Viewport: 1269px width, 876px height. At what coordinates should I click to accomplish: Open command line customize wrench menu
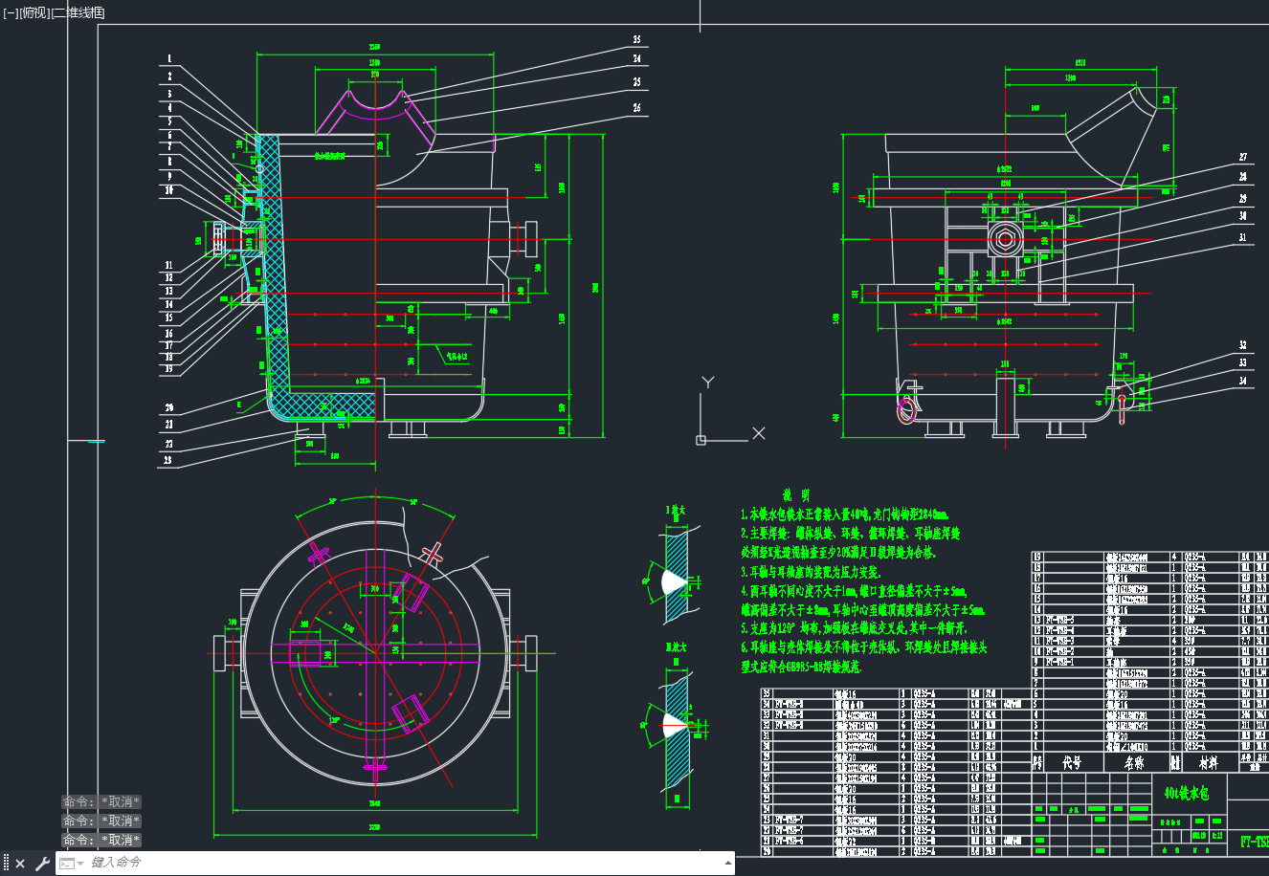tap(42, 864)
